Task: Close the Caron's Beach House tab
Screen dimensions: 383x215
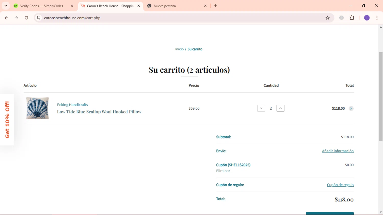Action: click(139, 6)
